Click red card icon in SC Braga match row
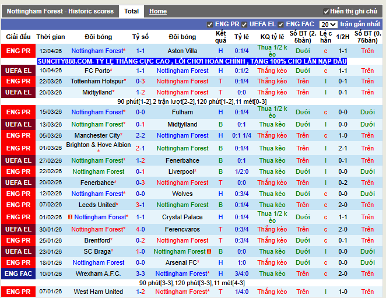 click(208, 251)
